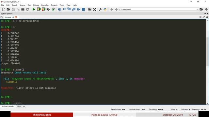Click the browse tabs icon left of Console 1/A

click(2, 17)
